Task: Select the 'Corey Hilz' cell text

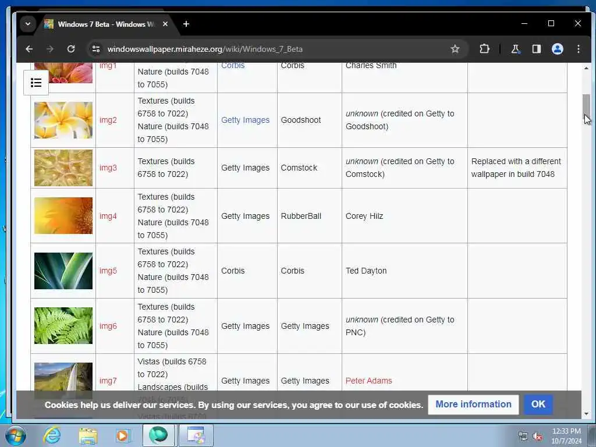Action: [364, 217]
